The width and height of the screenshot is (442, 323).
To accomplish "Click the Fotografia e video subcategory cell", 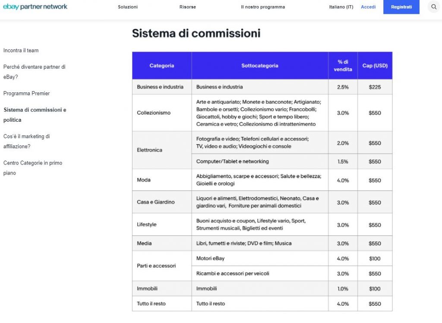I will point(260,142).
